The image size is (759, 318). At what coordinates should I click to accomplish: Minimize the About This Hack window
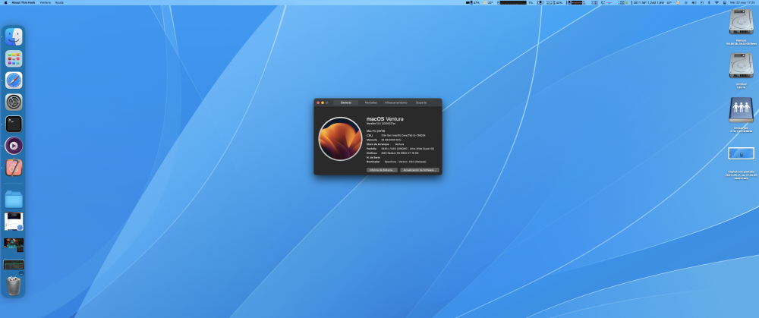coord(323,102)
